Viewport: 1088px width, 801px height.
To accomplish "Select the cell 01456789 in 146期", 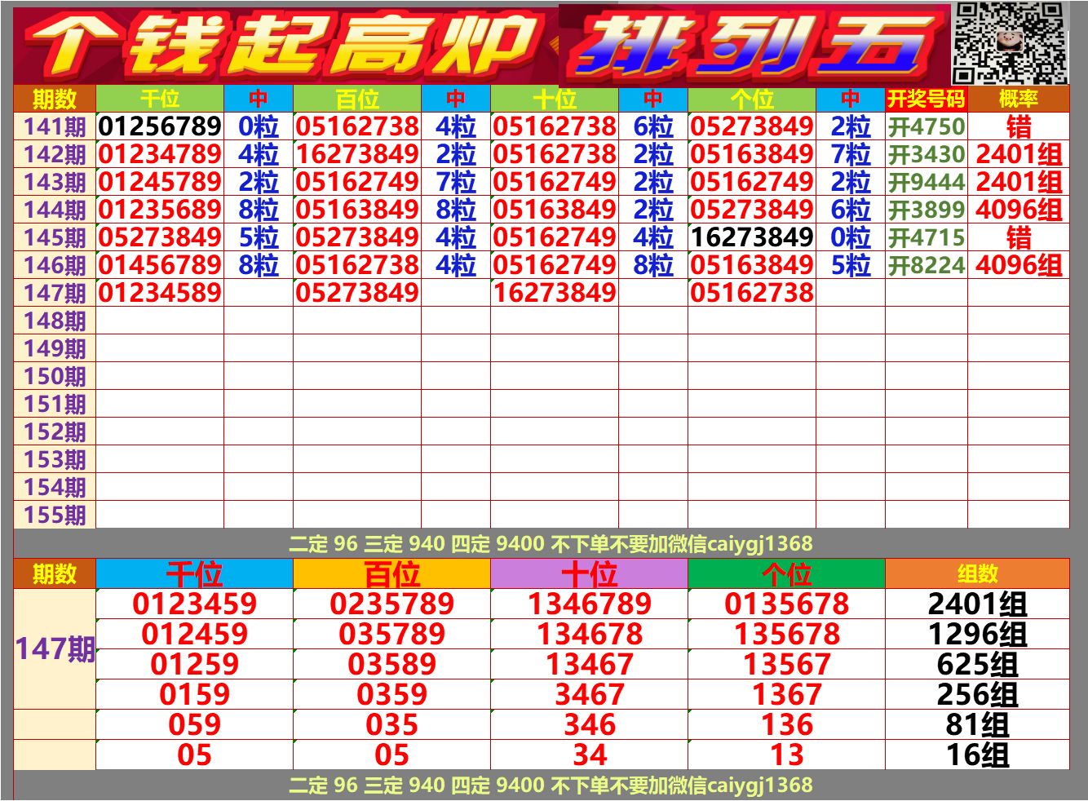I will pos(160,265).
